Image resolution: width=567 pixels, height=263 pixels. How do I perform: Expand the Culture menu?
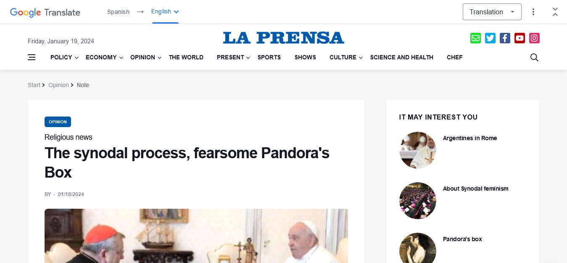pos(346,57)
